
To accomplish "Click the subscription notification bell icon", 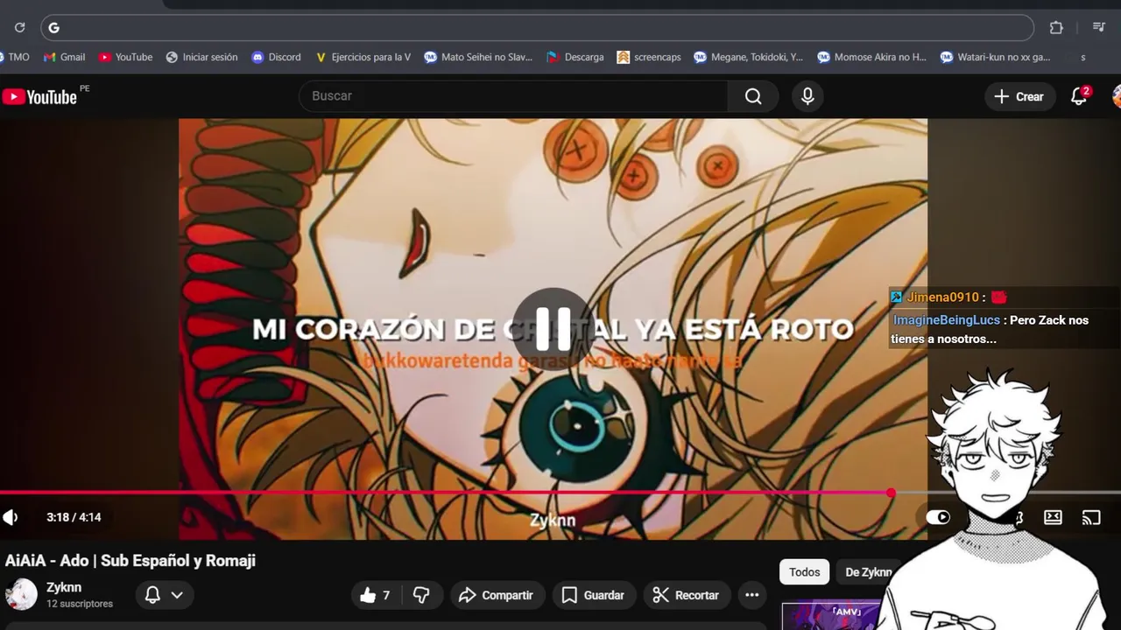I will click(152, 595).
